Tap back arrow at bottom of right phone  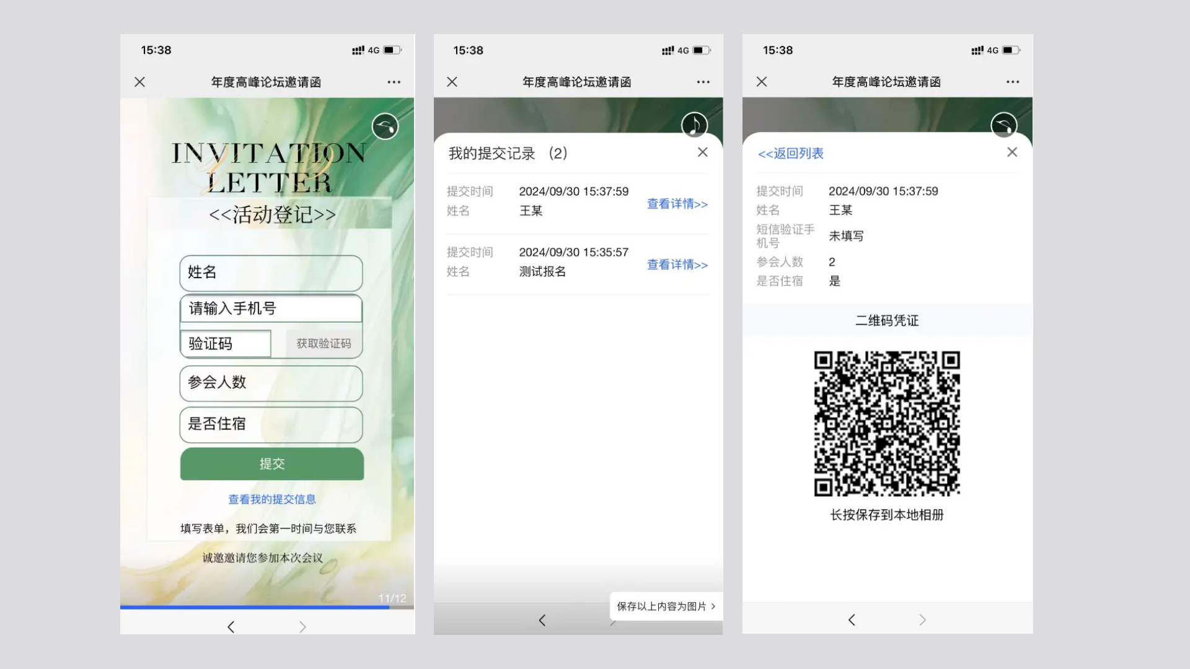[852, 620]
